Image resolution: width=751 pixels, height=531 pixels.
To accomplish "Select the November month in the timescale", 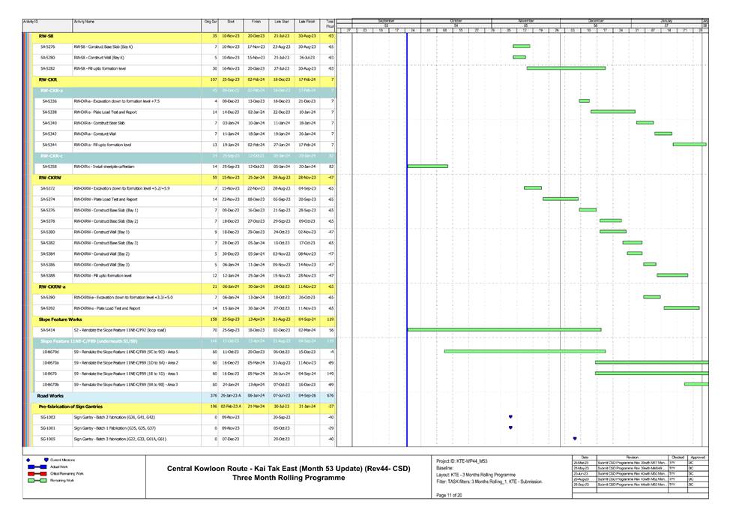I will click(x=525, y=20).
